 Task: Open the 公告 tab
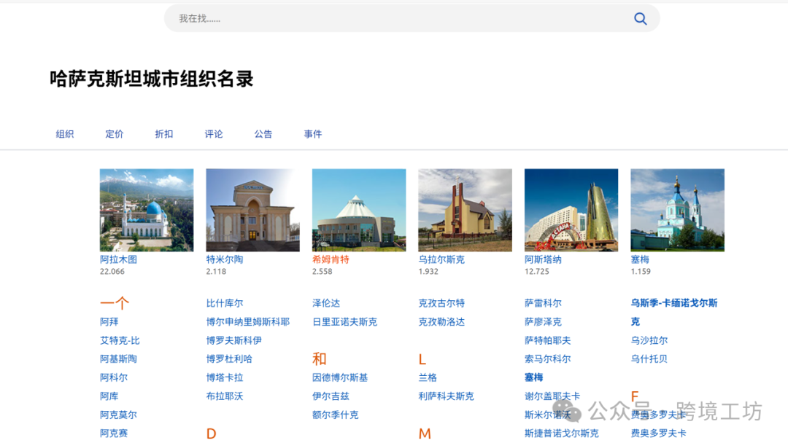[x=263, y=133]
